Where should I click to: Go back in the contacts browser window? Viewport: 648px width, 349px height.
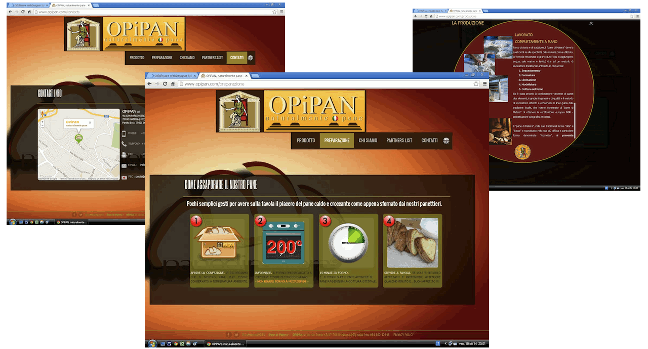click(10, 12)
